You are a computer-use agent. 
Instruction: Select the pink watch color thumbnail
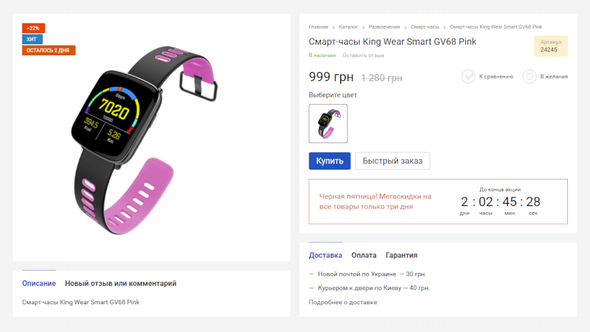(x=328, y=124)
